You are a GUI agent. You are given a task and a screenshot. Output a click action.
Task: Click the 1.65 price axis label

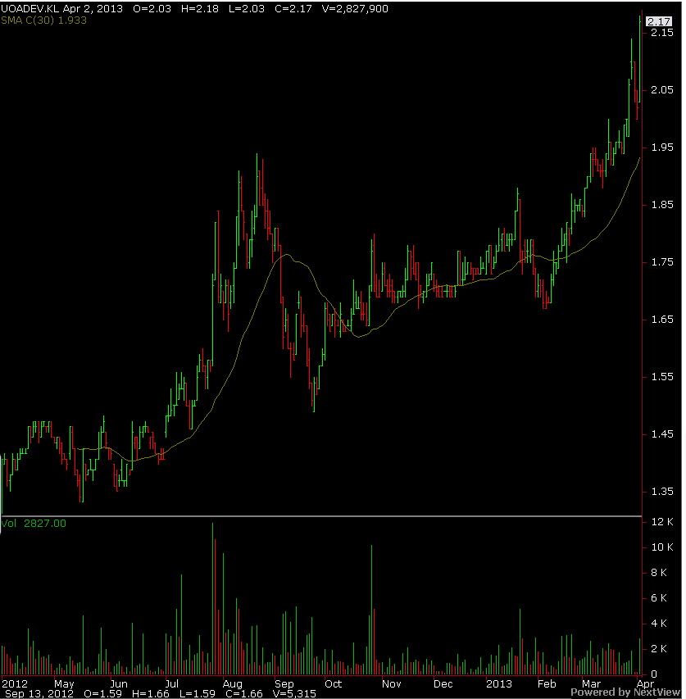pos(662,320)
